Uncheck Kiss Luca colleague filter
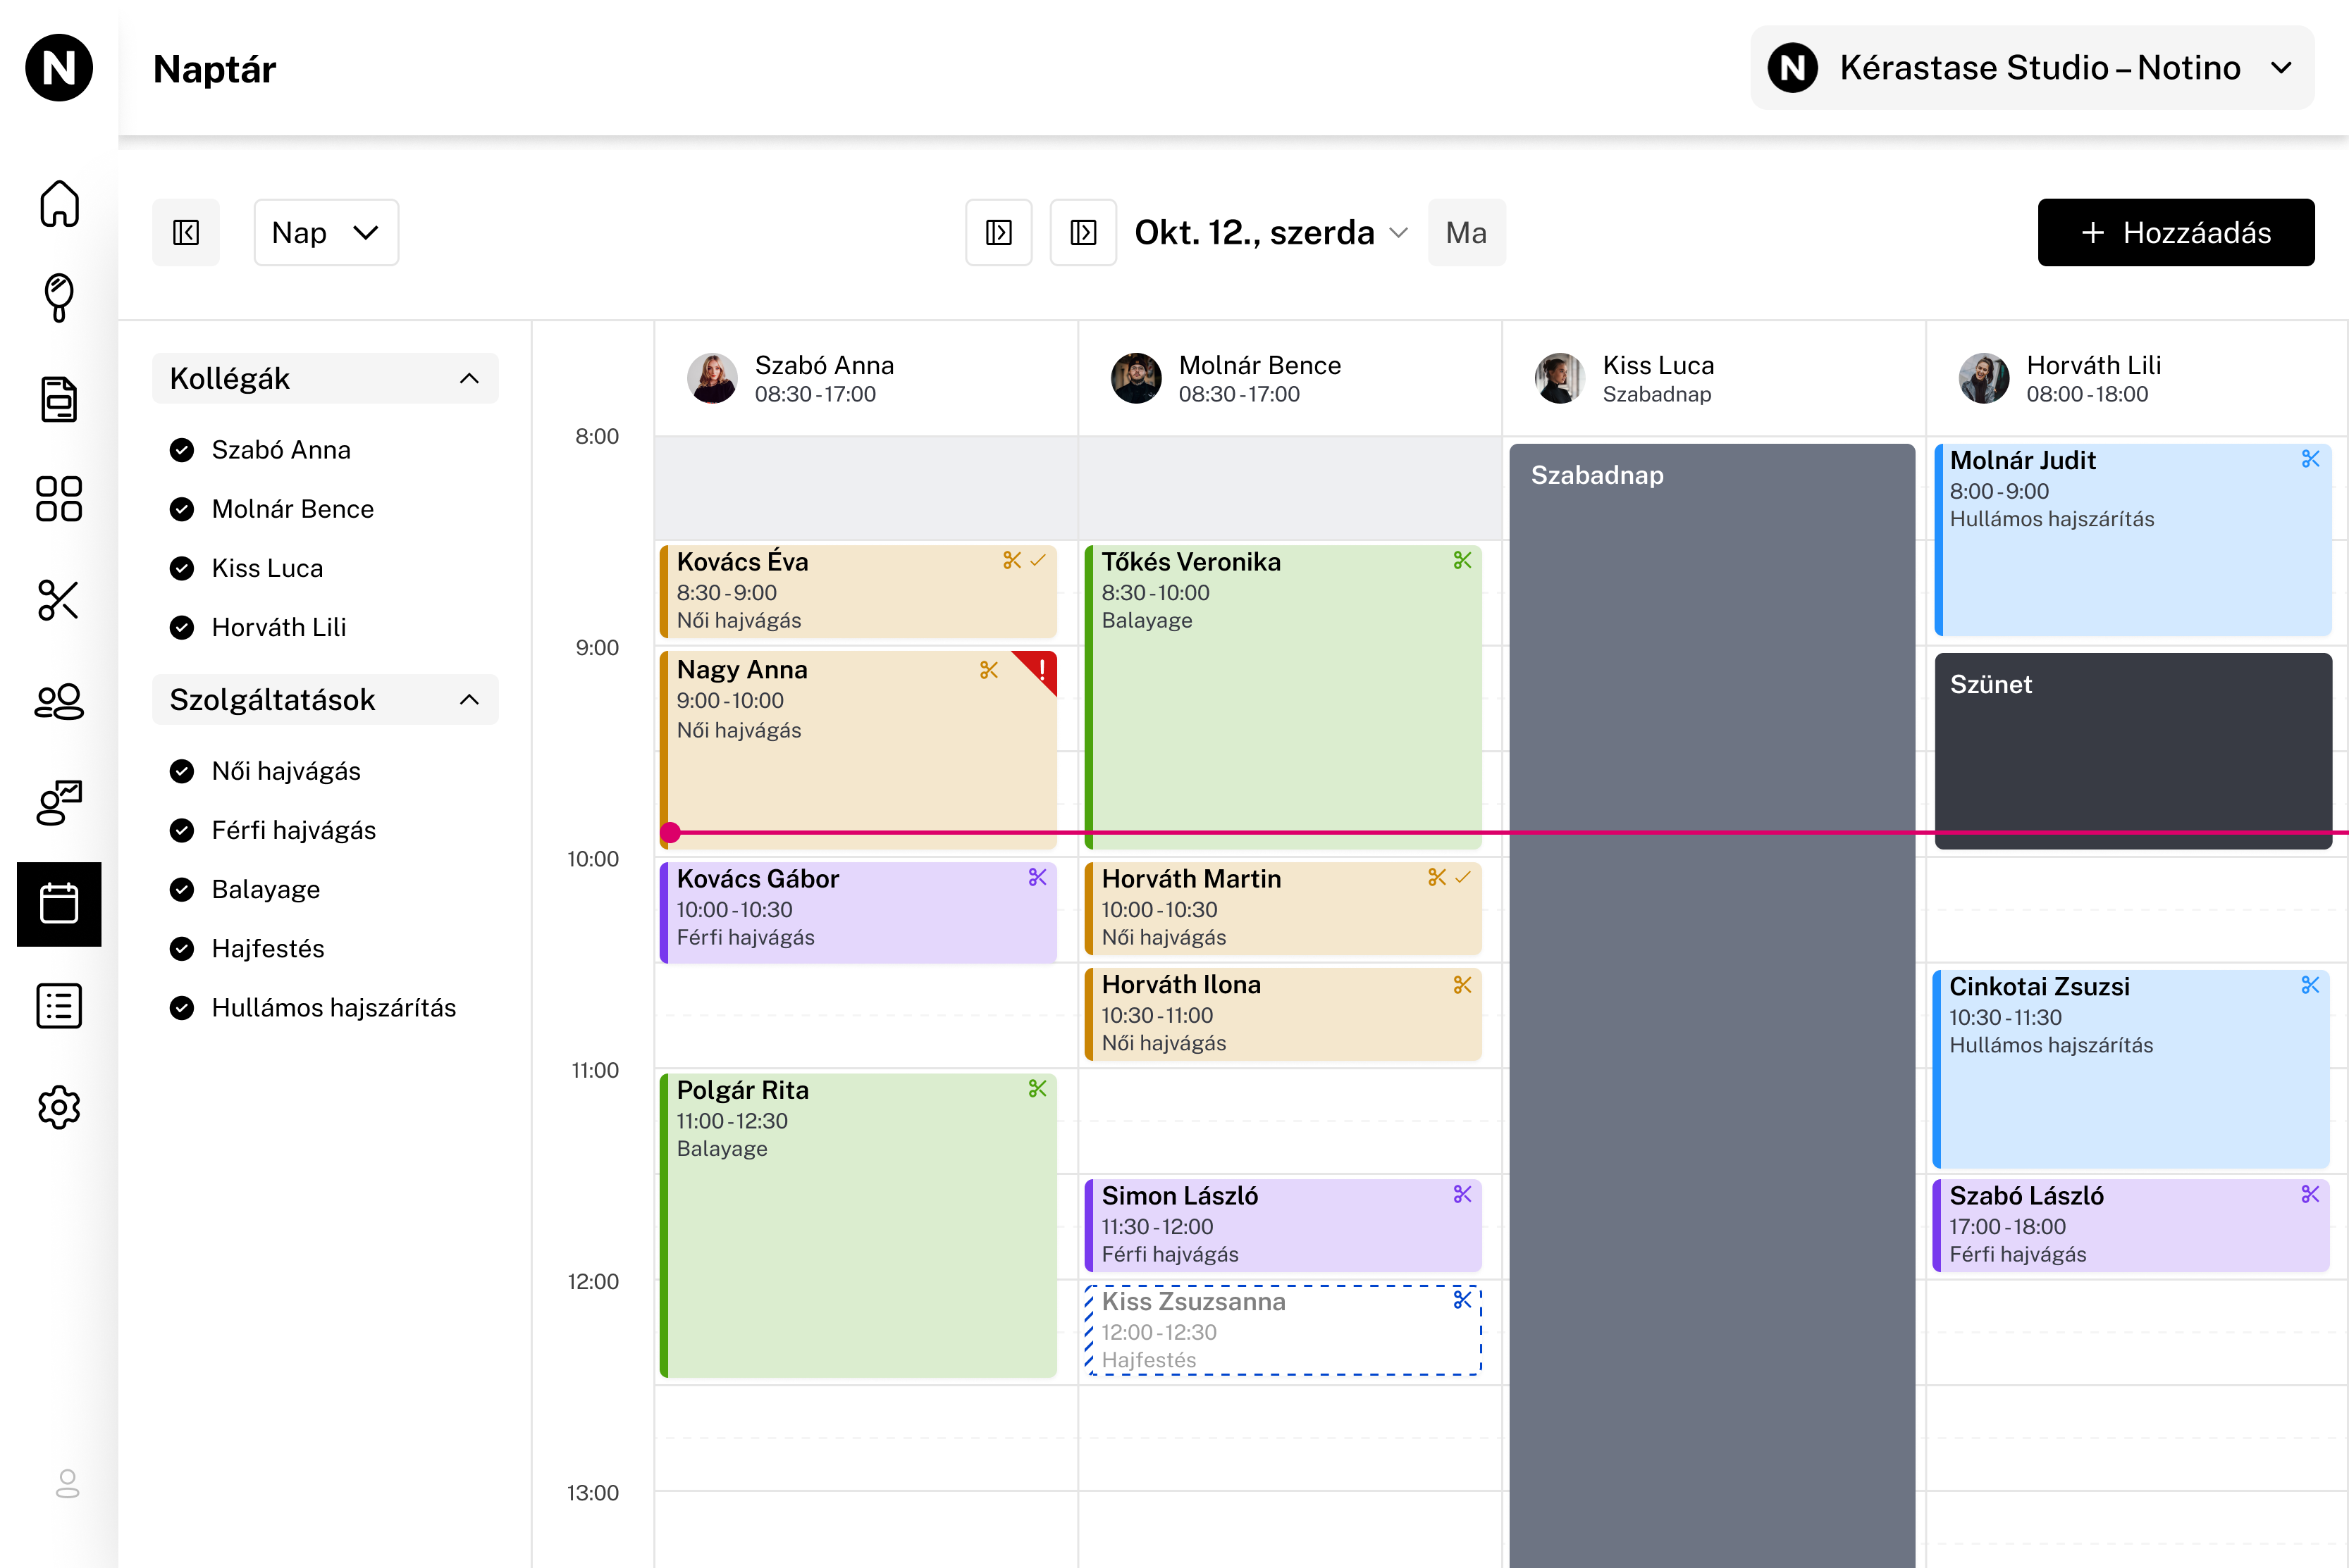The height and width of the screenshot is (1568, 2349). (182, 568)
